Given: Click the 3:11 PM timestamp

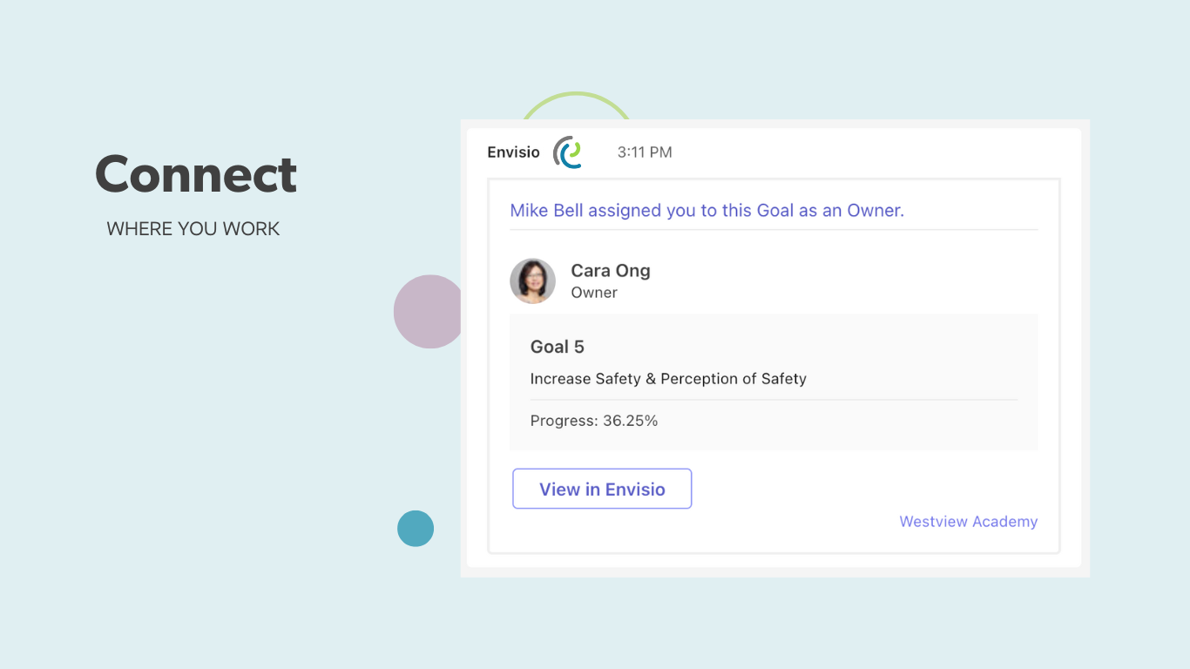Looking at the screenshot, I should tap(645, 152).
